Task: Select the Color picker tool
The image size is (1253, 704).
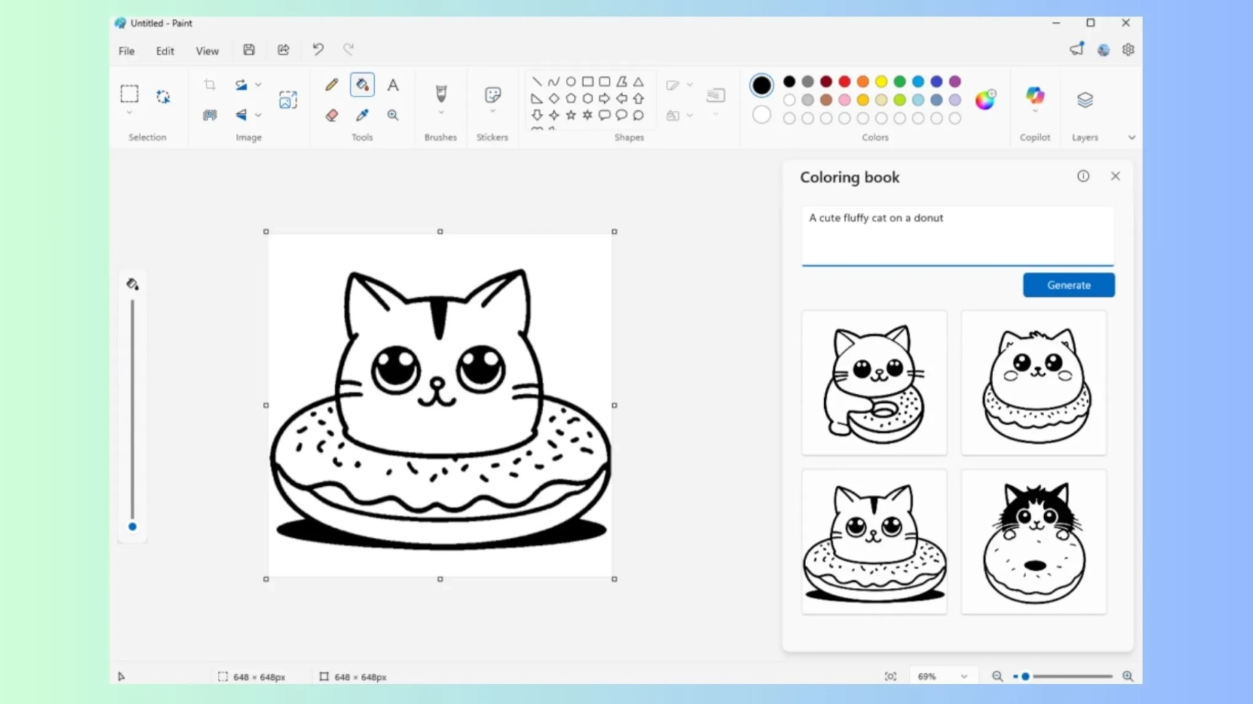Action: click(362, 115)
